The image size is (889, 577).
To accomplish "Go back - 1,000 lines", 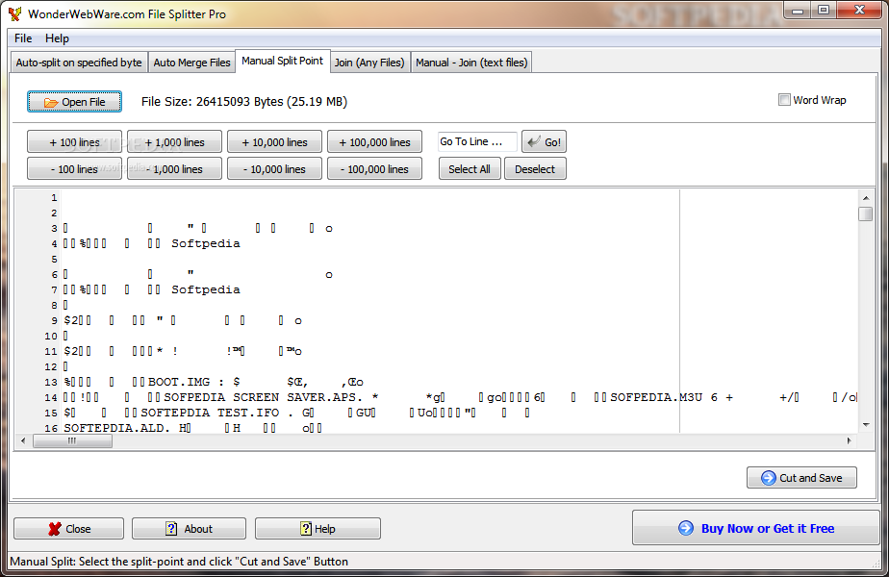I will (x=175, y=169).
